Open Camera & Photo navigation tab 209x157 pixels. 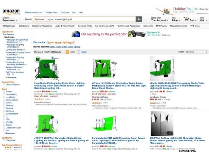click(x=85, y=26)
